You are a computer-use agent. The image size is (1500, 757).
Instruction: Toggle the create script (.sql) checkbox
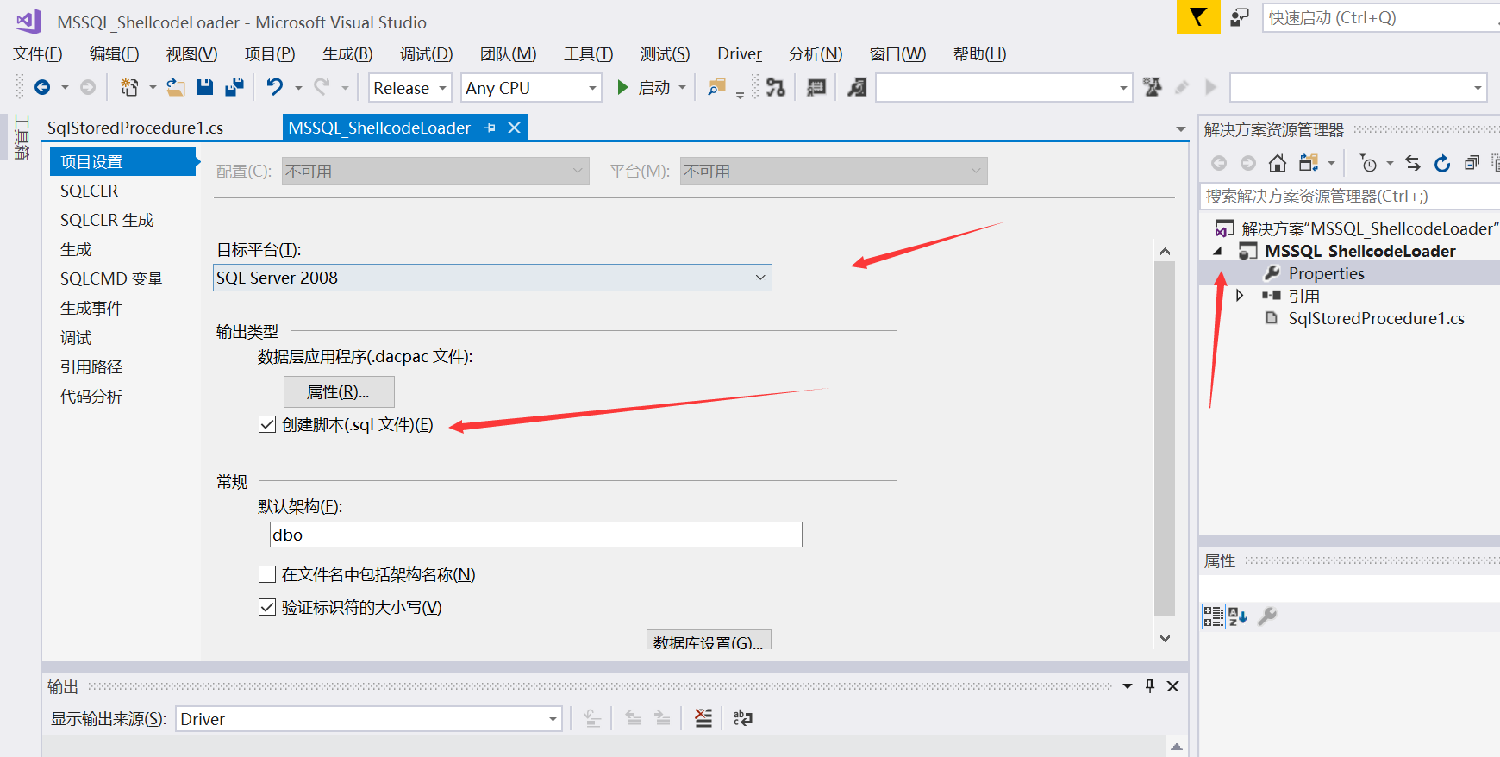[267, 424]
